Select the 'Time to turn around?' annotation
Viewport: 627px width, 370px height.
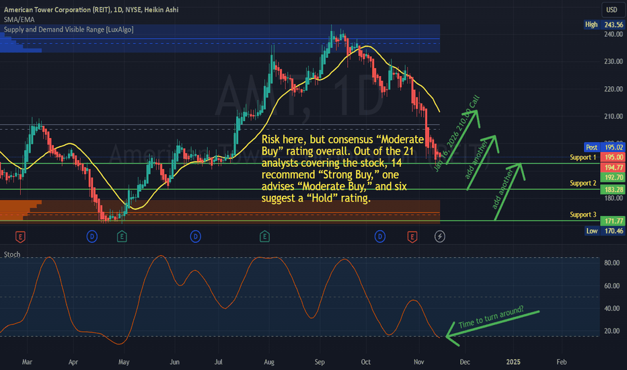[491, 318]
